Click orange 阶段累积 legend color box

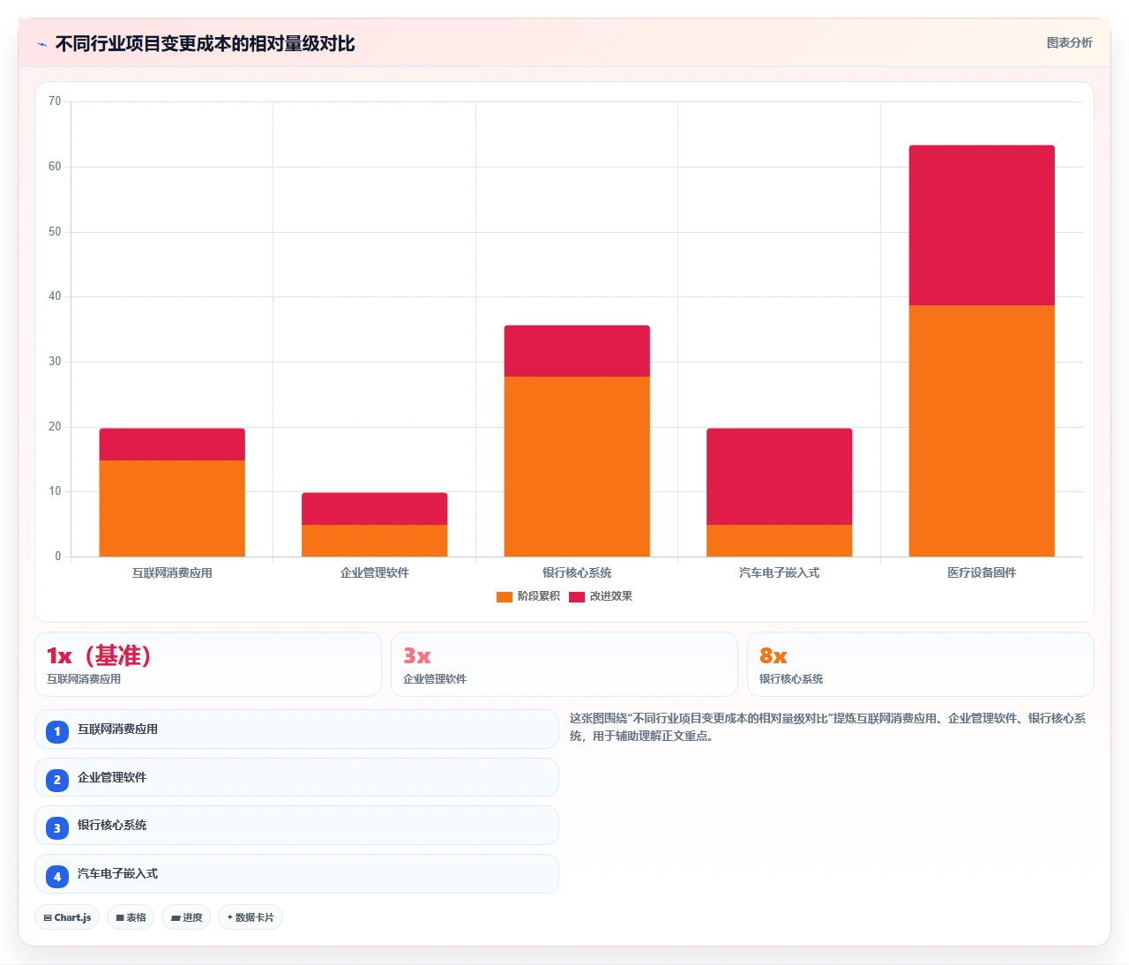505,597
